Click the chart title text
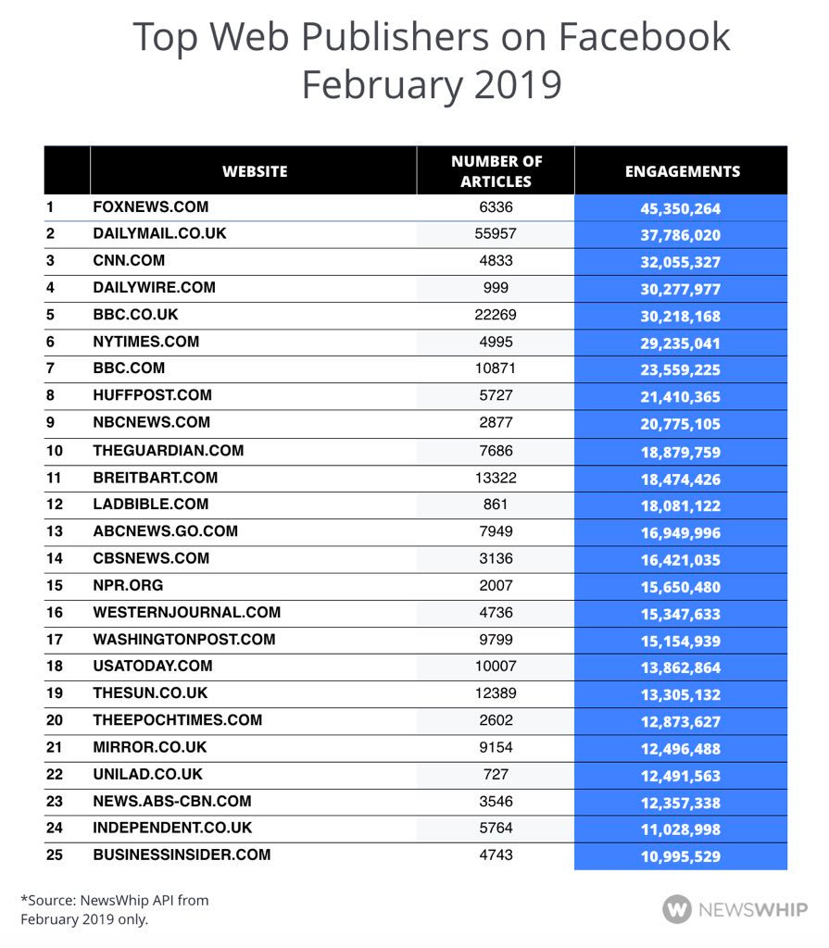829x948 pixels. (432, 60)
